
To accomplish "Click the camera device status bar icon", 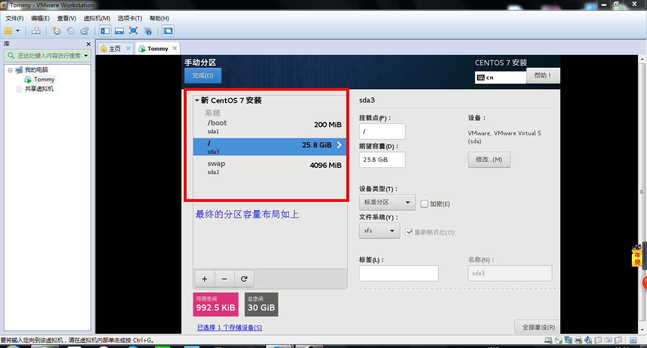I will pyautogui.click(x=608, y=340).
